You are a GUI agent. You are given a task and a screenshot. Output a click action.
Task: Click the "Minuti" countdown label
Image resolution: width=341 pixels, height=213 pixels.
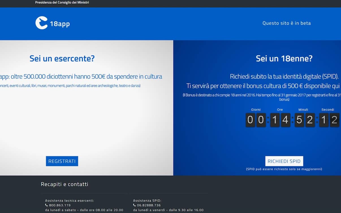click(303, 109)
